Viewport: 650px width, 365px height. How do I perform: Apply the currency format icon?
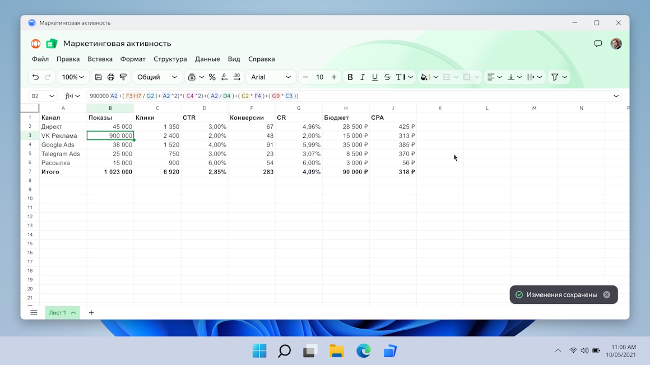[192, 77]
